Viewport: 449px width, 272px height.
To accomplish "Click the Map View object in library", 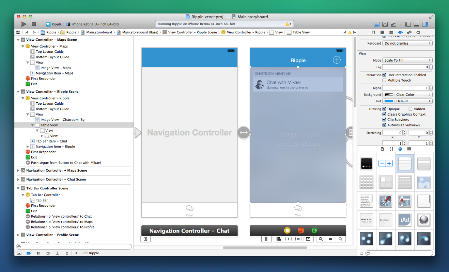I will pyautogui.click(x=405, y=201).
